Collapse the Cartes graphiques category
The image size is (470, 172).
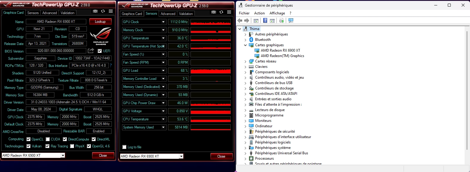tap(245, 45)
